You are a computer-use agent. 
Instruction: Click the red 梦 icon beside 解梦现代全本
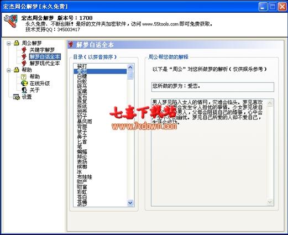pos(24,63)
